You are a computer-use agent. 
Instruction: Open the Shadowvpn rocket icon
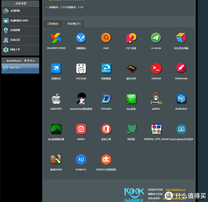(181, 68)
